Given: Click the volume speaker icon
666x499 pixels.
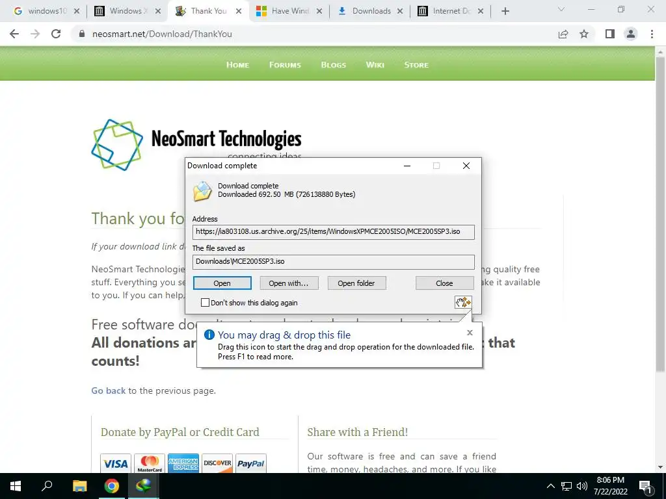Looking at the screenshot, I should tap(582, 486).
